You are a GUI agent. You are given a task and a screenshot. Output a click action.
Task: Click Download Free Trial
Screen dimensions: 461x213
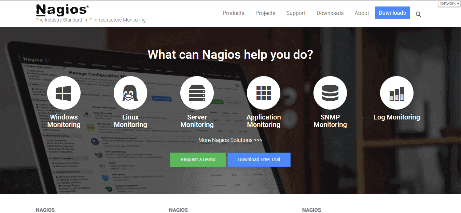(x=259, y=159)
